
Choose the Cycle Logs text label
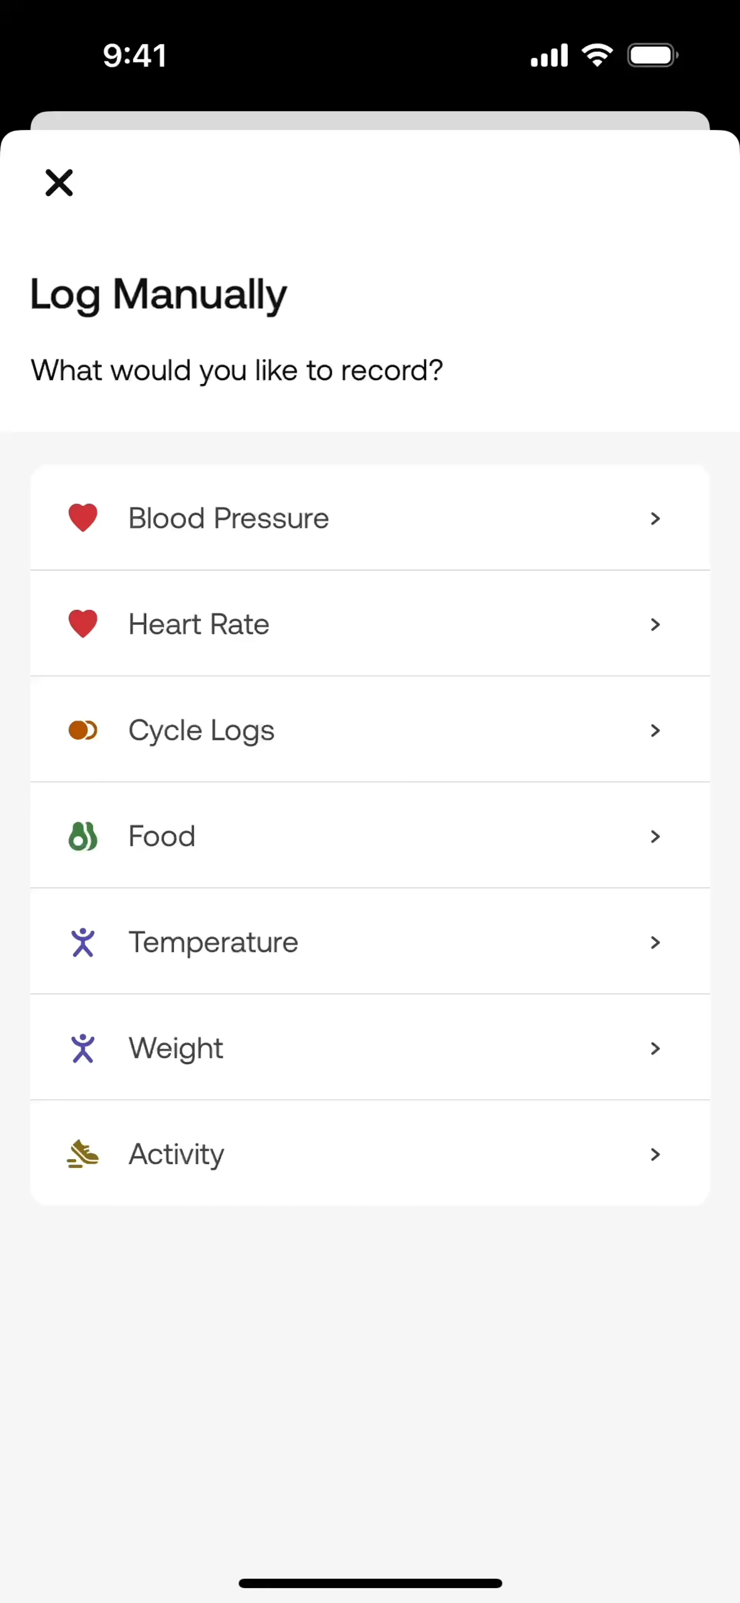201,730
